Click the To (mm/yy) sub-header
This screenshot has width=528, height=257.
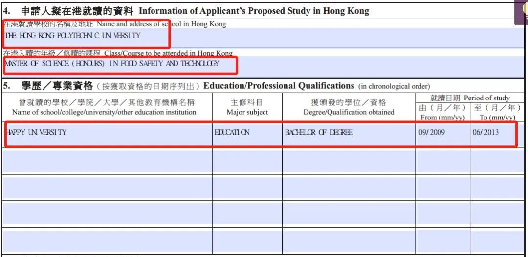[497, 118]
